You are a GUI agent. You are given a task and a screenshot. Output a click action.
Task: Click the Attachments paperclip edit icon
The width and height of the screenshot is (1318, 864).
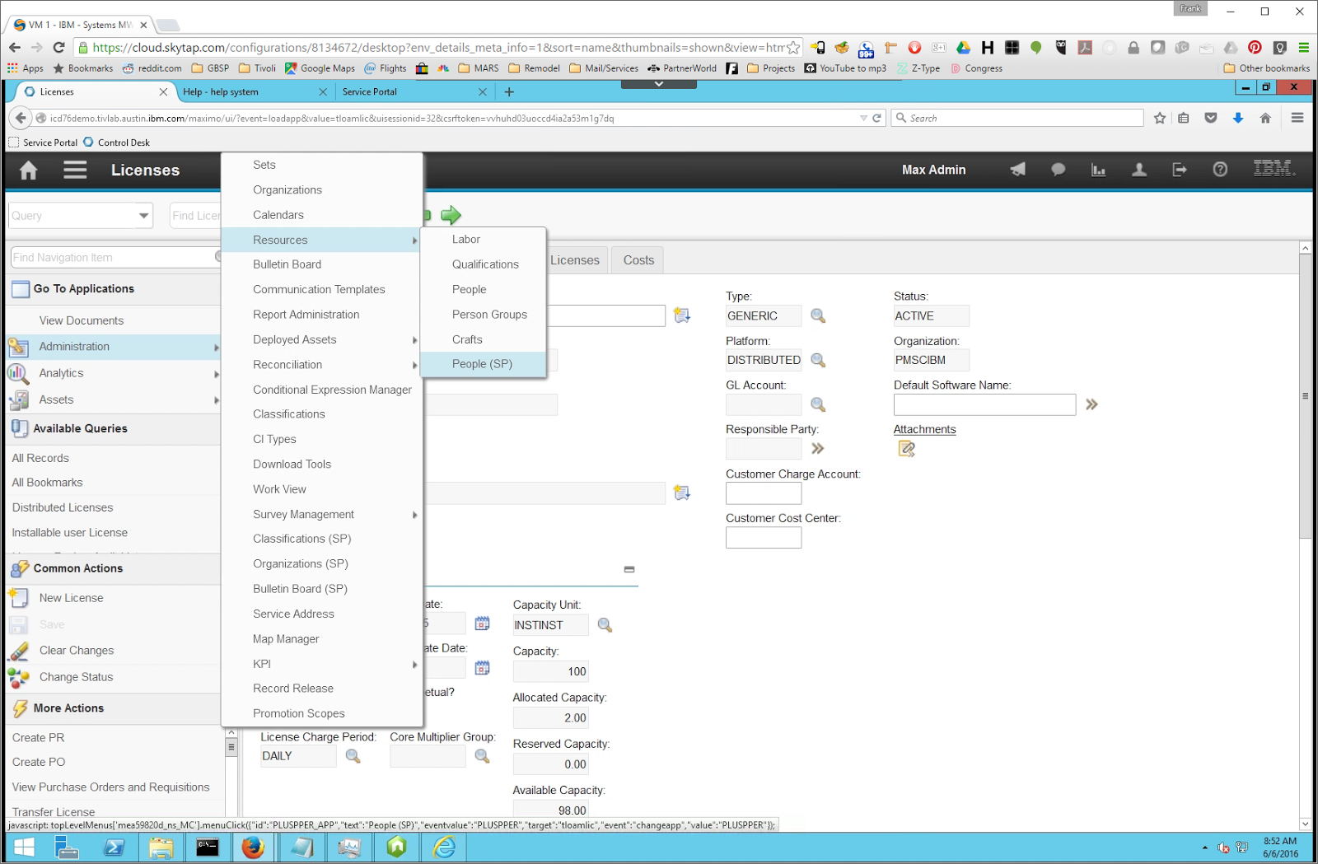pos(907,449)
